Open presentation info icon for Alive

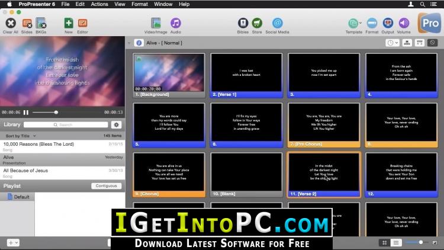click(x=139, y=43)
